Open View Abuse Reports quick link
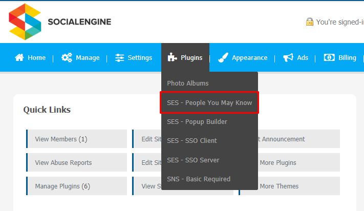This screenshot has width=364, height=211. pos(77,162)
